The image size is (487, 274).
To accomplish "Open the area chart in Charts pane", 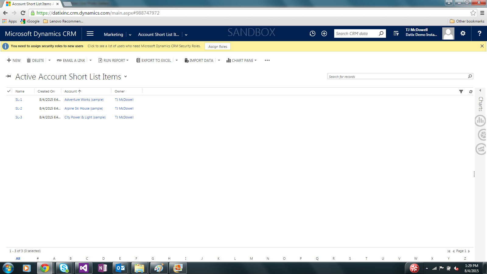I will pyautogui.click(x=481, y=149).
